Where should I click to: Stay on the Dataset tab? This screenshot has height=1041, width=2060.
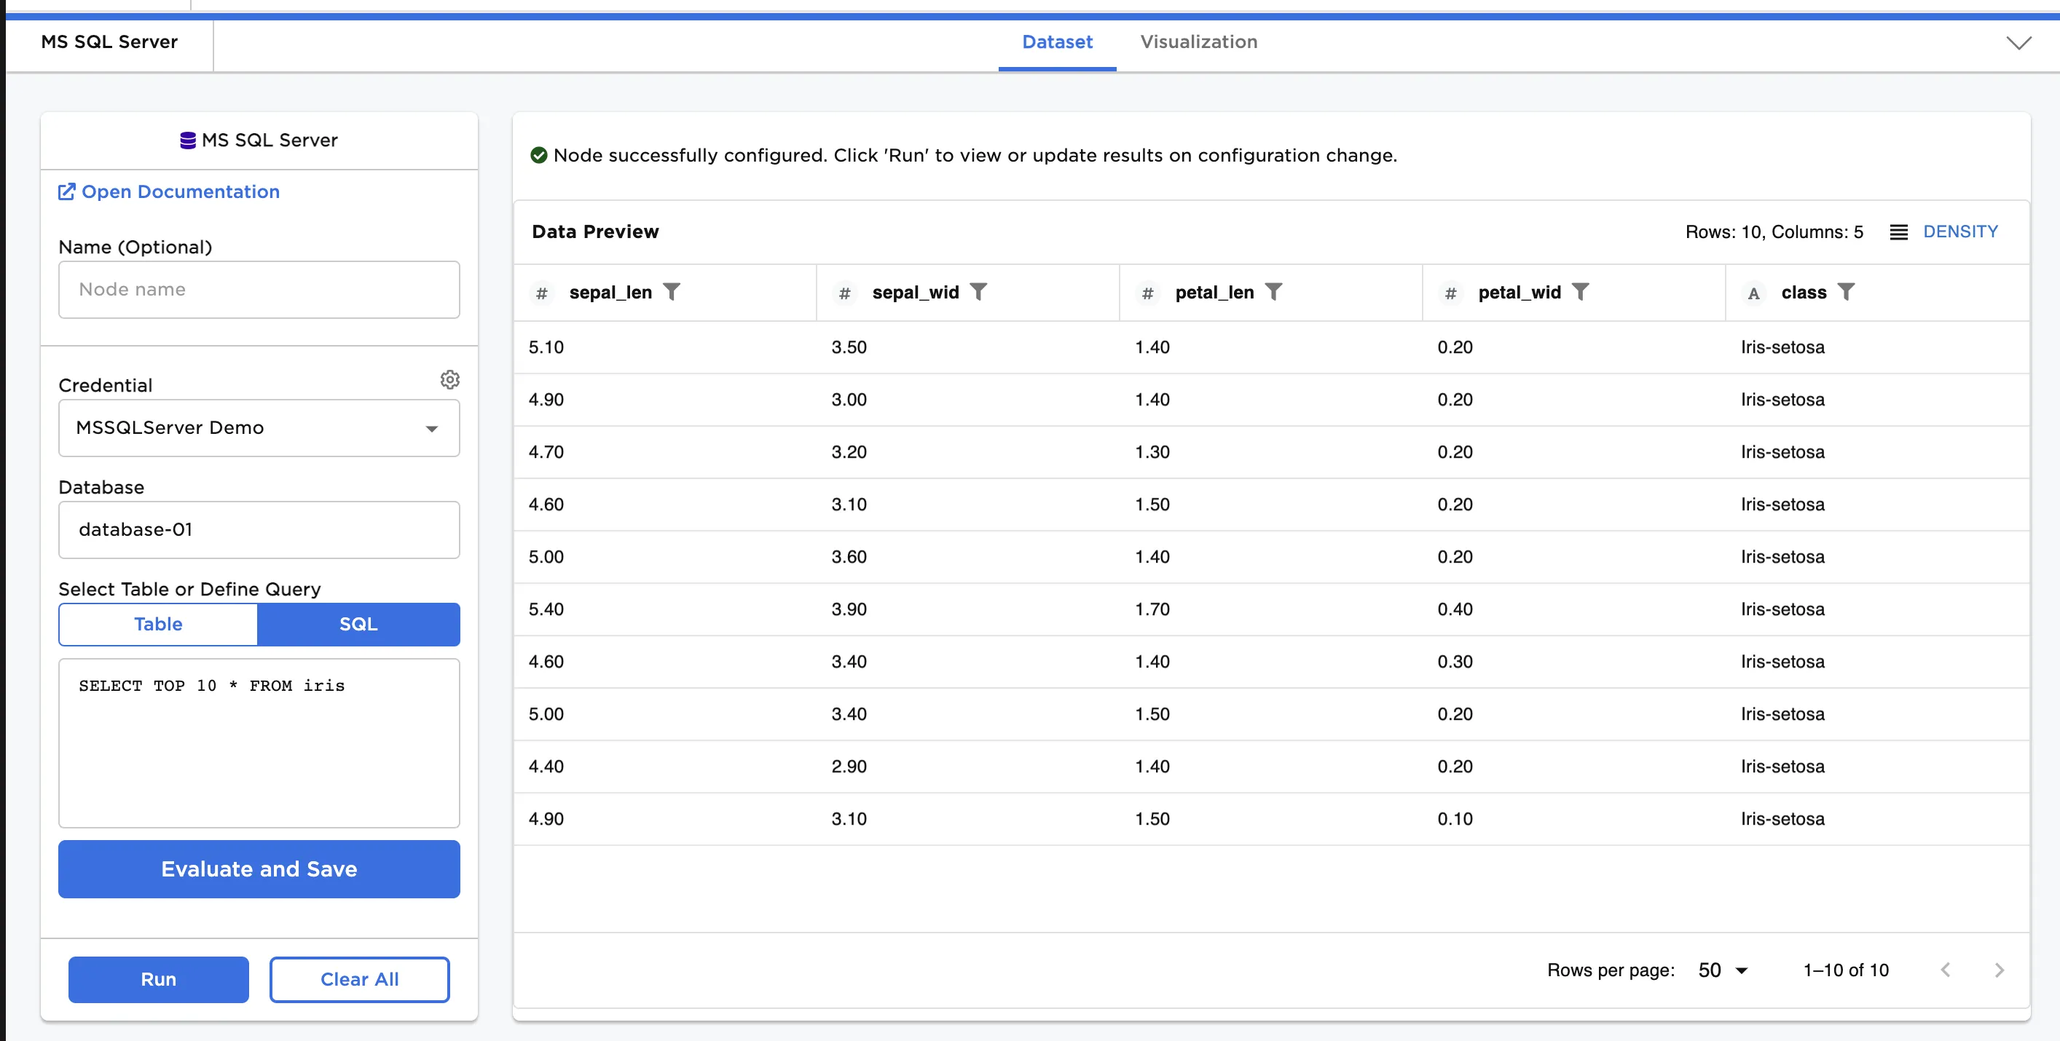pyautogui.click(x=1056, y=42)
